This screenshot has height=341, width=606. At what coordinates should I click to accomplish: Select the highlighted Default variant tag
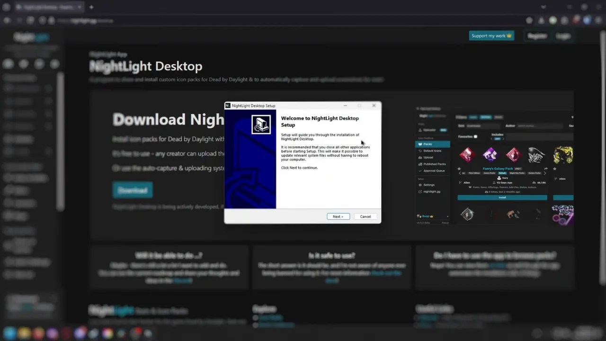point(502,173)
